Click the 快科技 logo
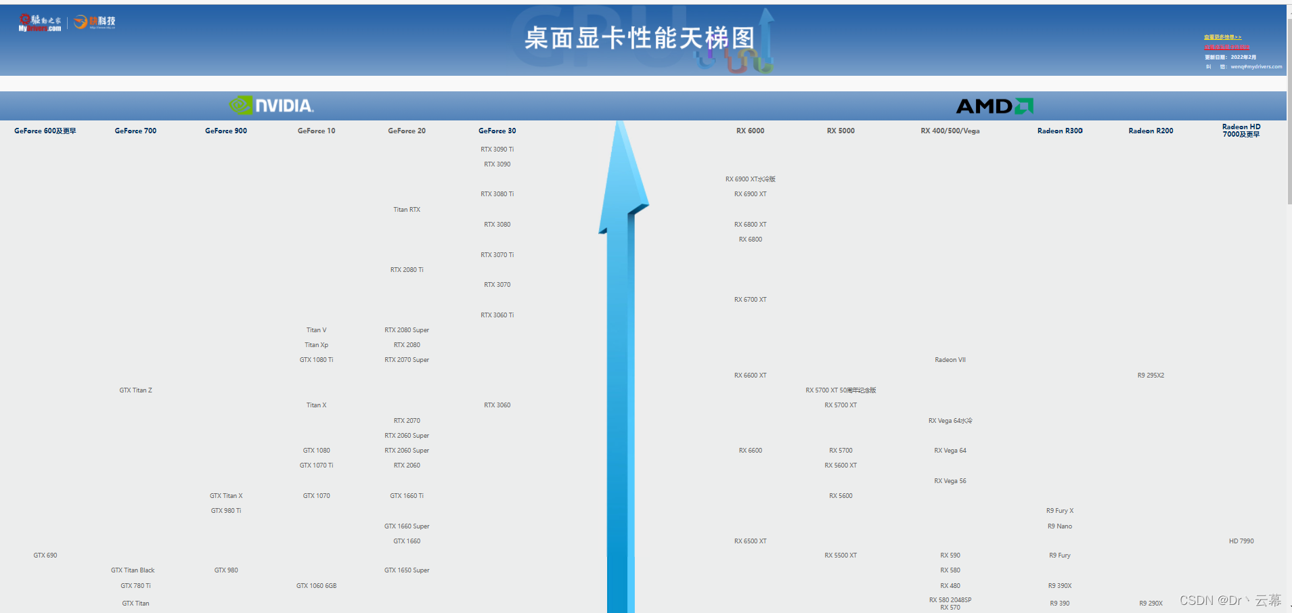The width and height of the screenshot is (1292, 613). pyautogui.click(x=95, y=22)
